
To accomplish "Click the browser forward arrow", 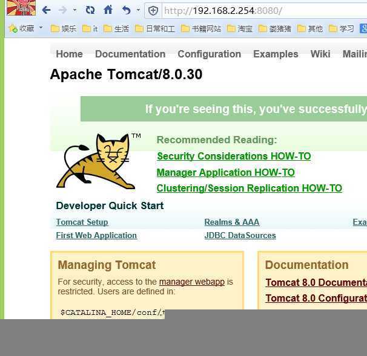I will pyautogui.click(x=62, y=10).
